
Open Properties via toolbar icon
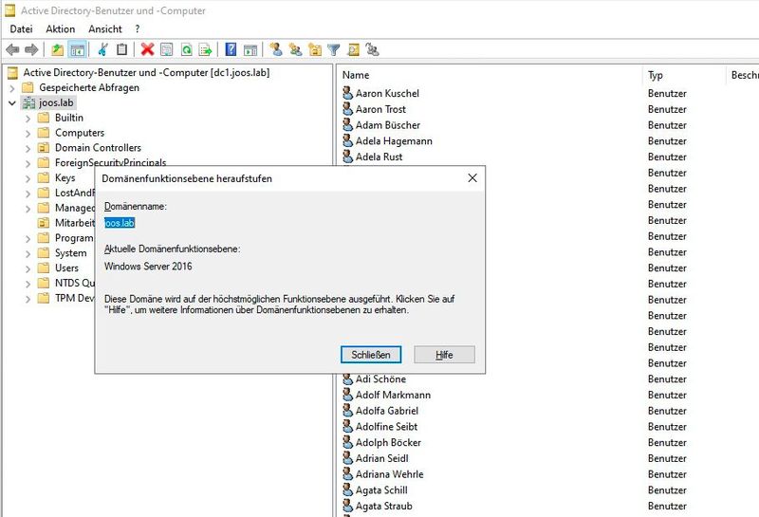[167, 49]
